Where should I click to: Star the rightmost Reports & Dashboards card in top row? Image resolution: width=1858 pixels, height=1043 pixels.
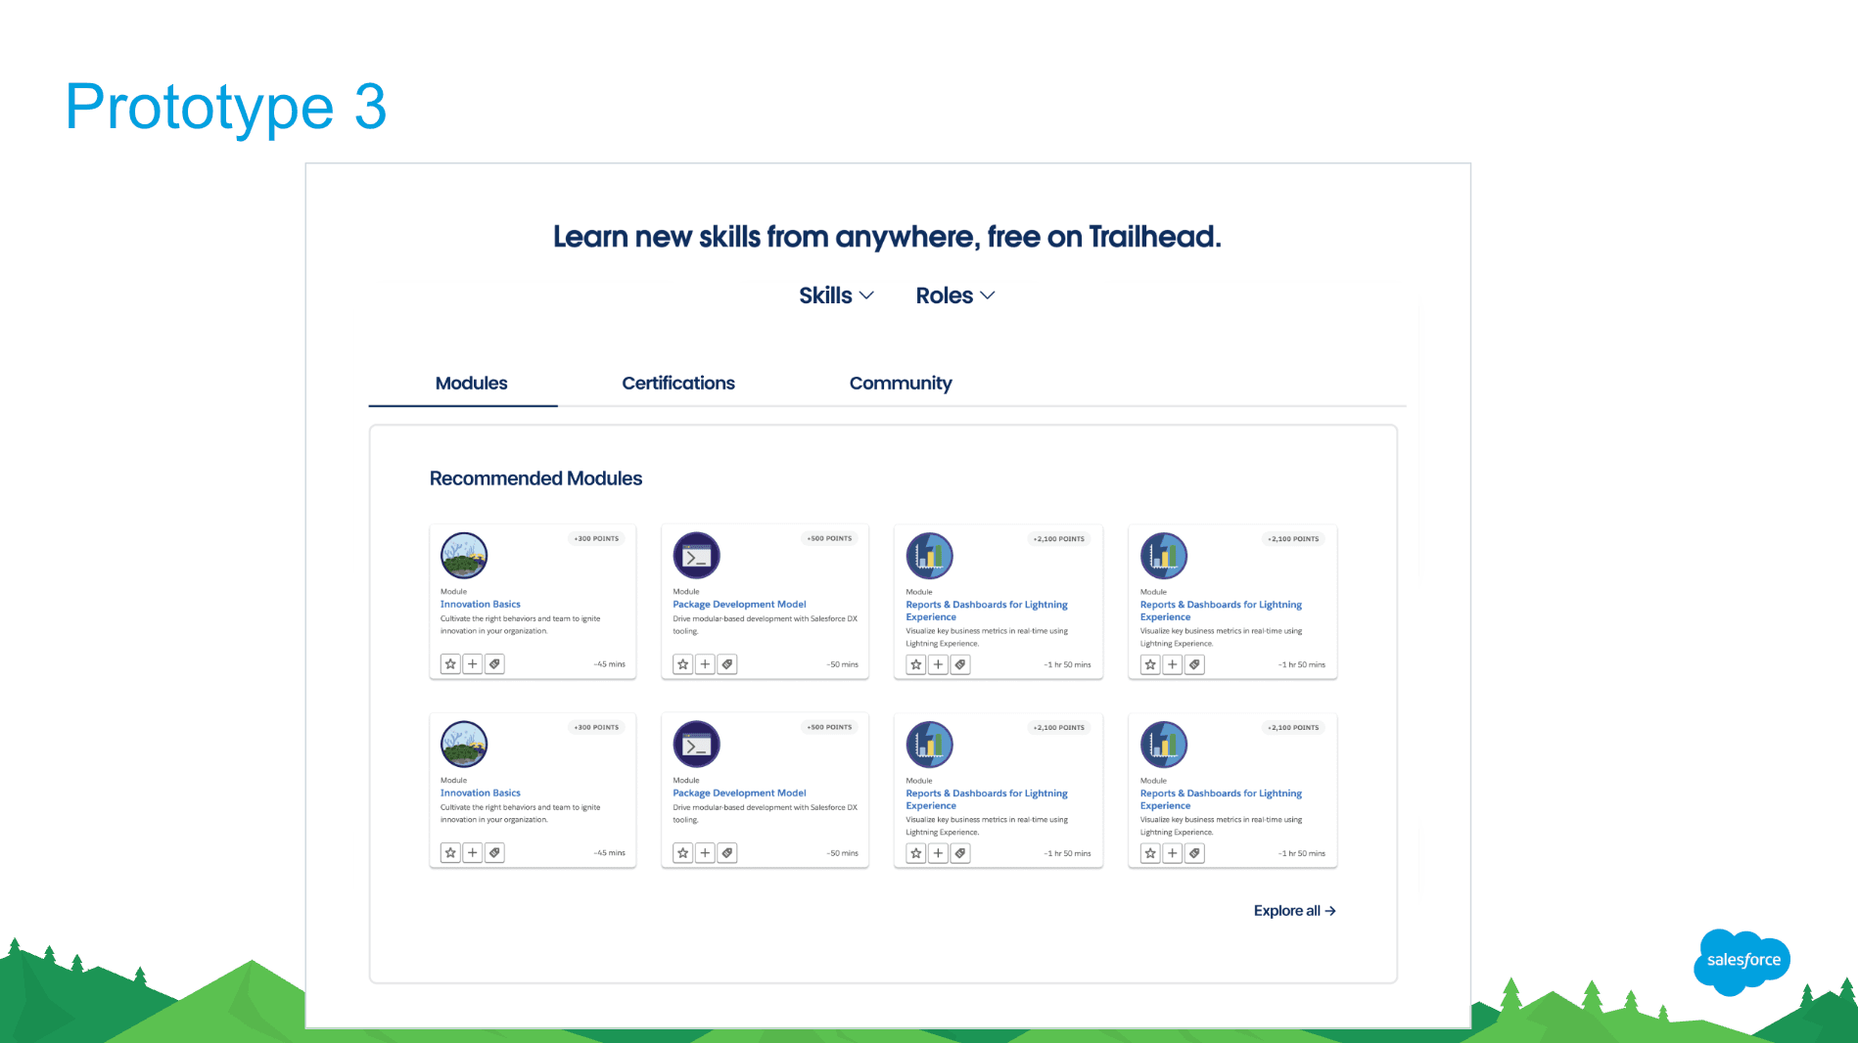point(1150,664)
